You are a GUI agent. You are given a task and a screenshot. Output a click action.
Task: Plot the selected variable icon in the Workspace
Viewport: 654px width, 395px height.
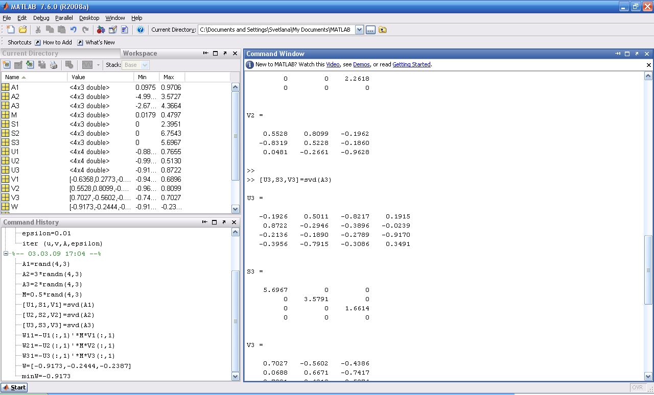87,65
